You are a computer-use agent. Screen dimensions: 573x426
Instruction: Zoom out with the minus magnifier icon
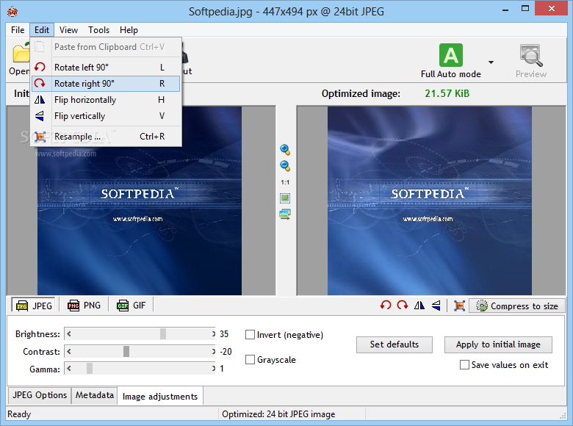point(285,165)
